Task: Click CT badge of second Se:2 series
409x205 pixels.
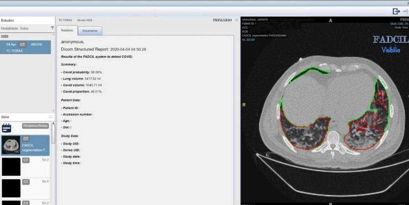Action: click(26, 182)
